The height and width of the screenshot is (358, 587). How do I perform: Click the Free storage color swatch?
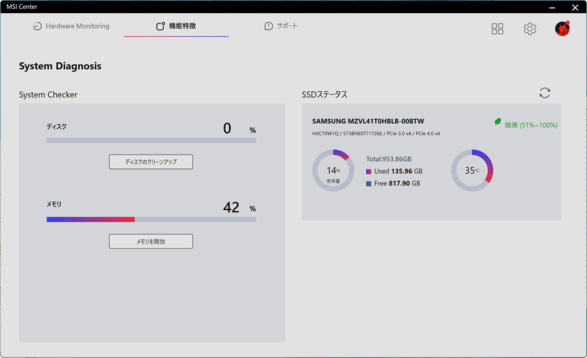[x=369, y=184]
